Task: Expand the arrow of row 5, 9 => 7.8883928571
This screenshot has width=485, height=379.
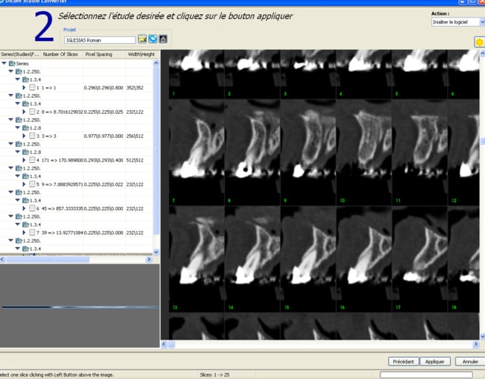Action: [x=24, y=184]
